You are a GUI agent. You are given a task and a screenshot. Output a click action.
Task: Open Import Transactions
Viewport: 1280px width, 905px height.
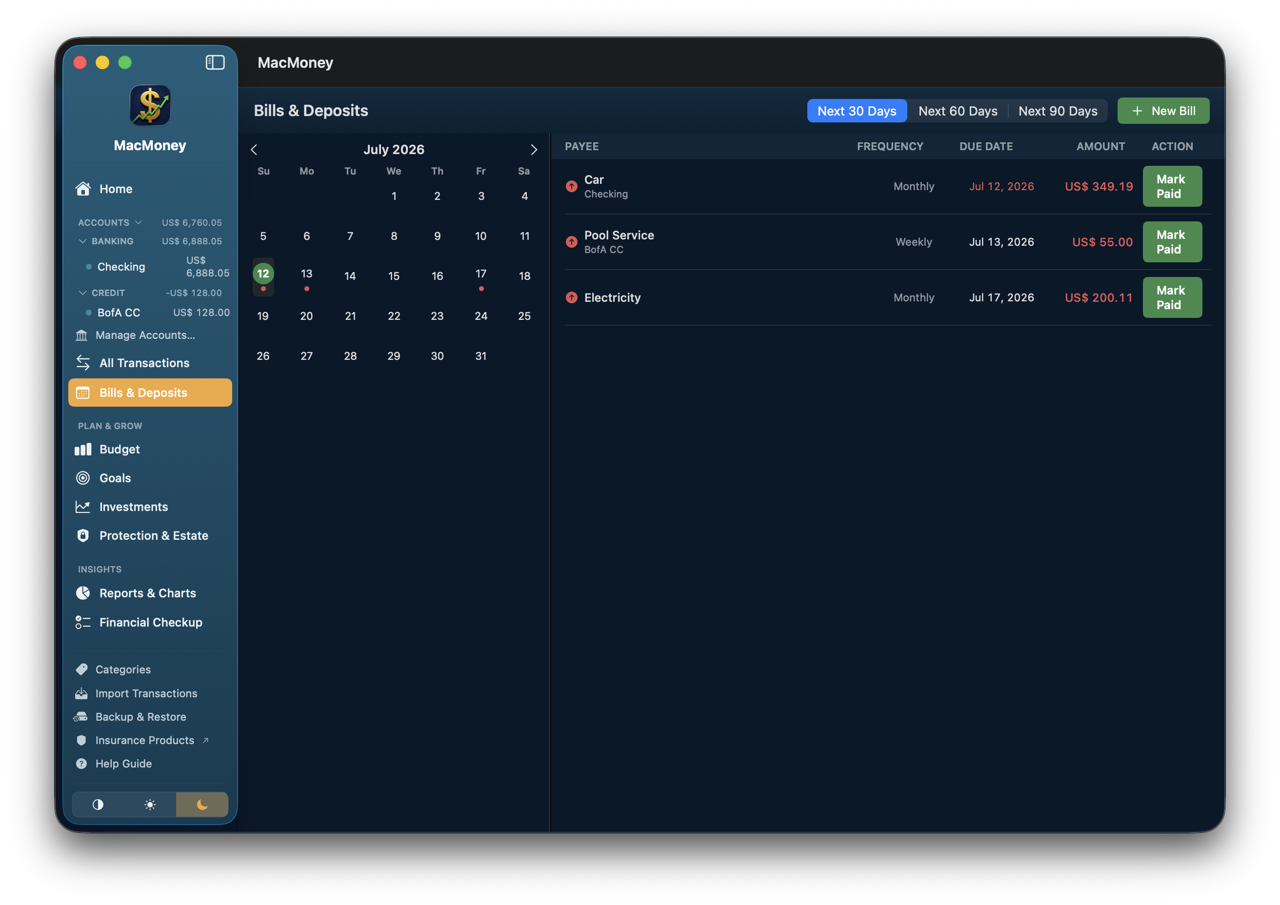click(x=146, y=693)
